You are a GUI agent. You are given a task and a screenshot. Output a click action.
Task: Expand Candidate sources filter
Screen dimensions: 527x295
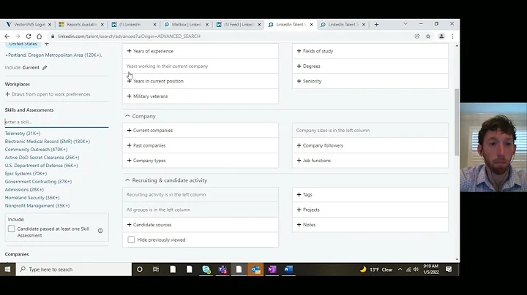201,225
